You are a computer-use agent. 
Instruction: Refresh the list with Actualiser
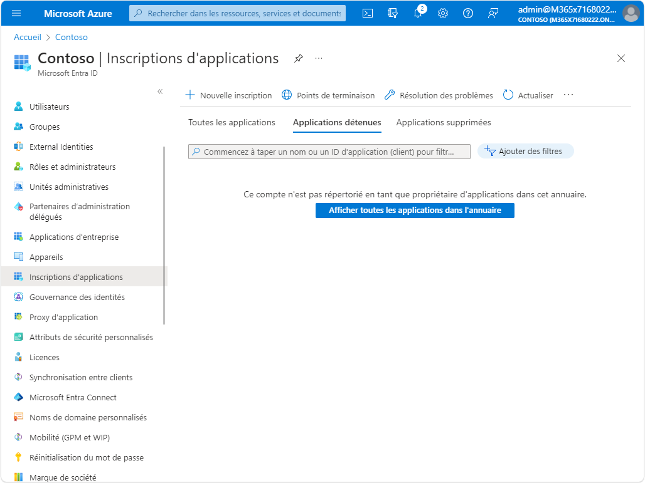(528, 95)
